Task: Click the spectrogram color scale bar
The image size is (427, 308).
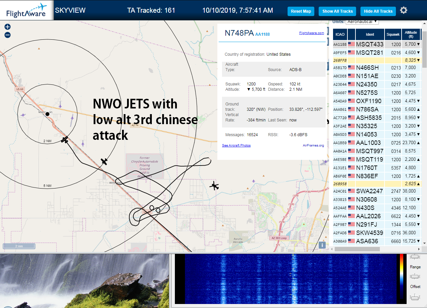Action: pos(402,277)
